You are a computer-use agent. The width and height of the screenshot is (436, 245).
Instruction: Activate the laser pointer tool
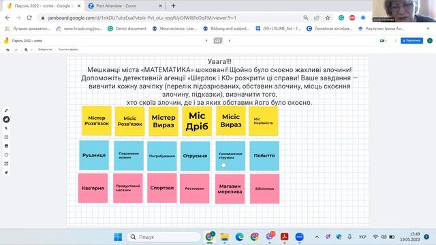coord(6,172)
